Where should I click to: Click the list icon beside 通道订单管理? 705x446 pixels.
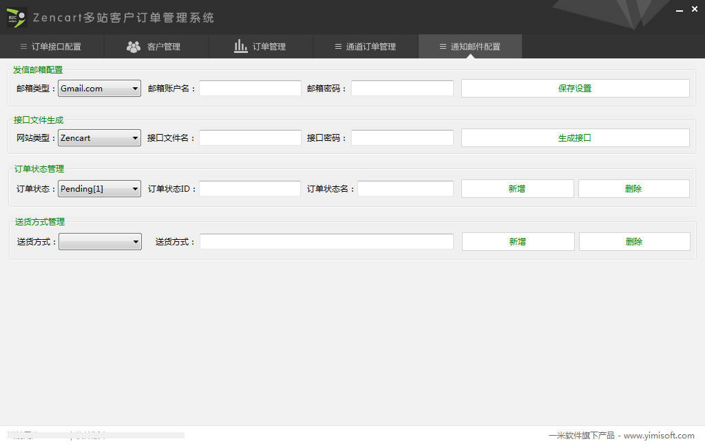click(x=338, y=47)
